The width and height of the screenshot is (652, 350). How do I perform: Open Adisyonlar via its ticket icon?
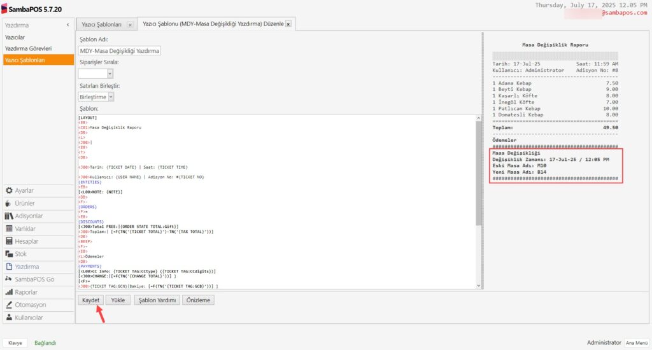(x=9, y=216)
